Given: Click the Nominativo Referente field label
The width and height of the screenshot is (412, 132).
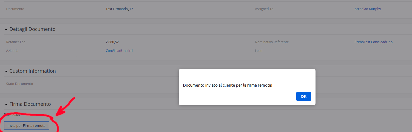Looking at the screenshot, I should pyautogui.click(x=272, y=42).
